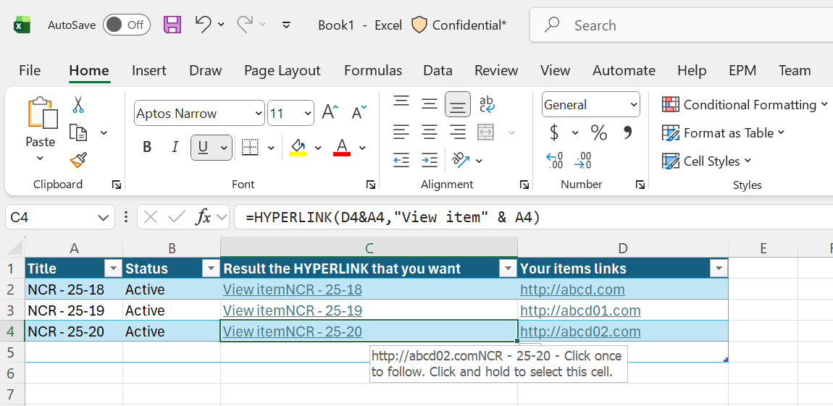This screenshot has width=833, height=406.
Task: Click Center alignment icon
Action: 430,131
